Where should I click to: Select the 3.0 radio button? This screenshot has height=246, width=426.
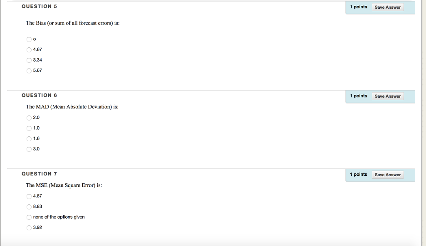pyautogui.click(x=29, y=149)
